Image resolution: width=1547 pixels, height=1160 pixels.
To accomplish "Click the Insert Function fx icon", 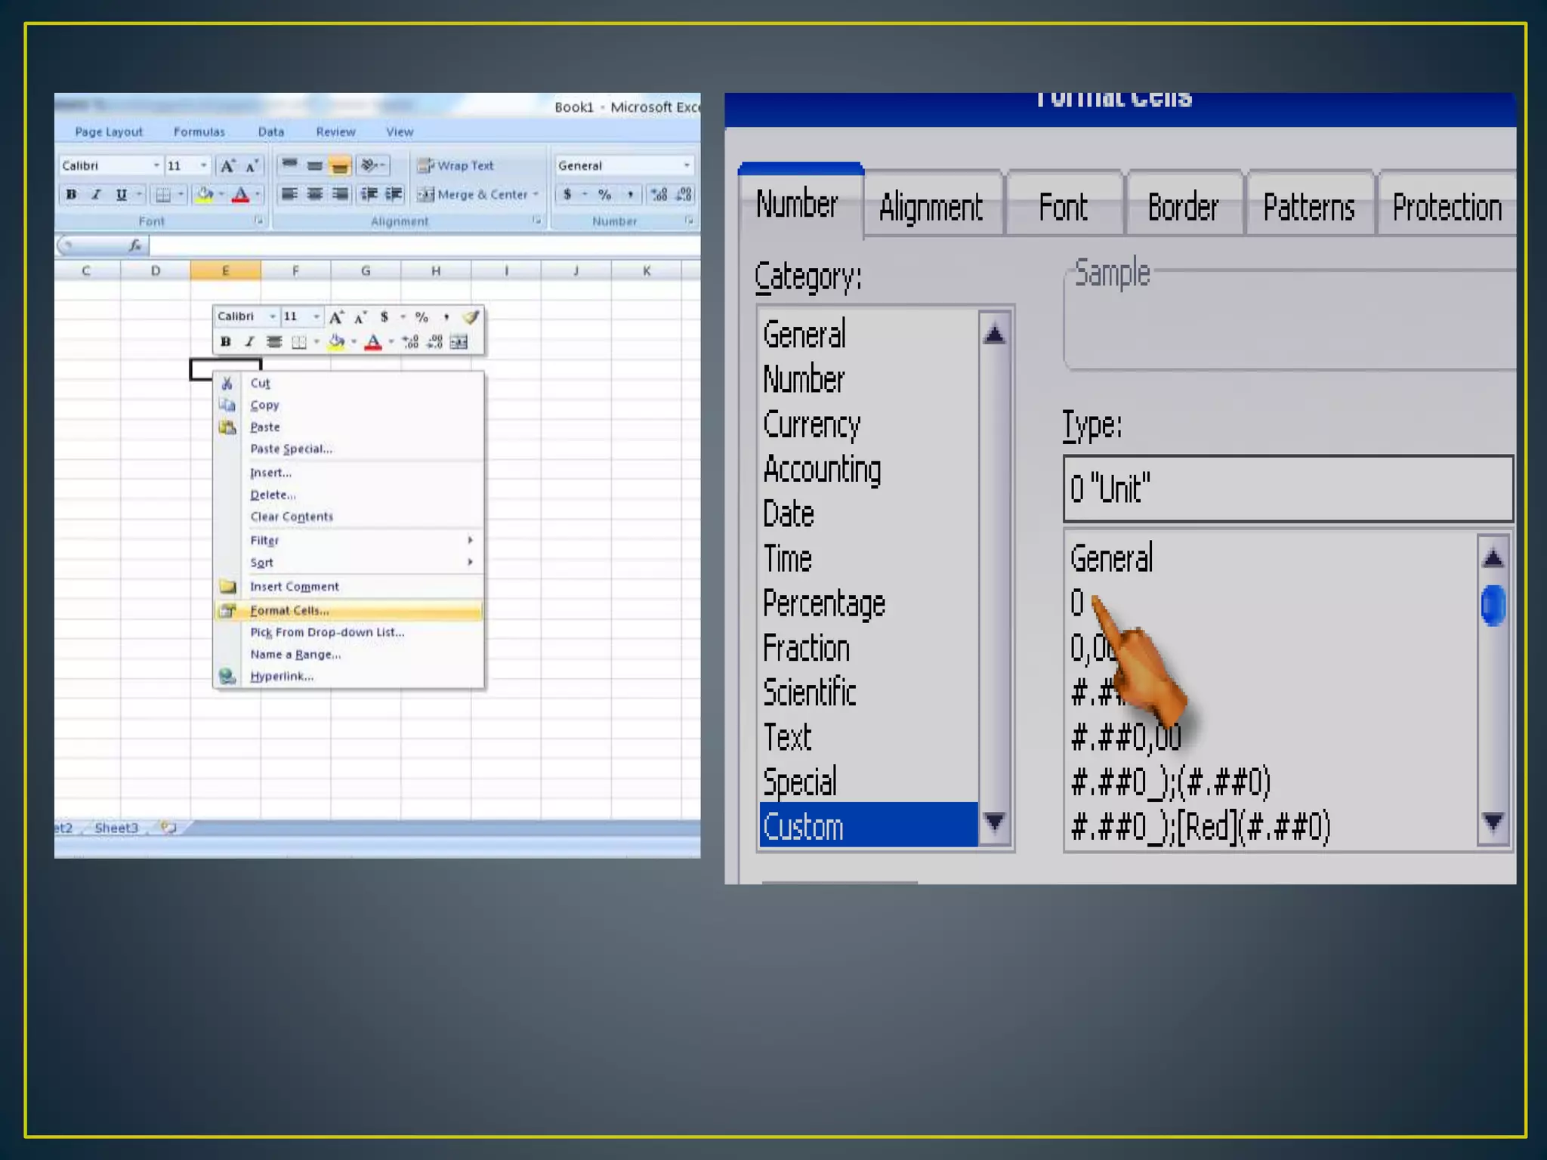I will 135,245.
